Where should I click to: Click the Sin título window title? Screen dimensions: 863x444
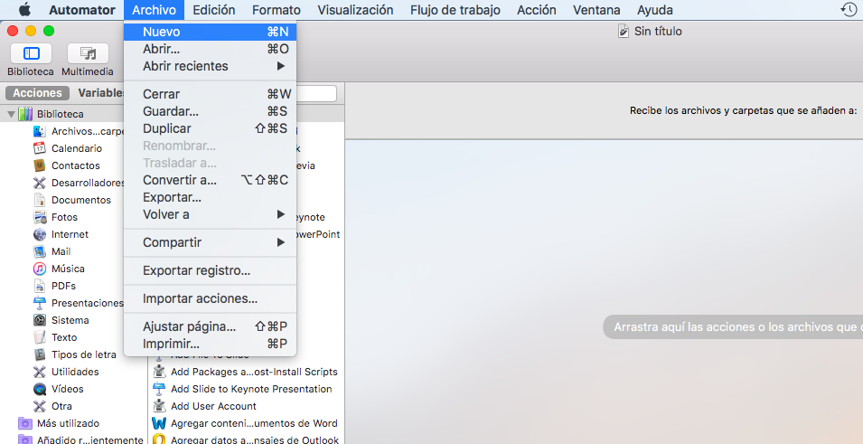tap(658, 32)
